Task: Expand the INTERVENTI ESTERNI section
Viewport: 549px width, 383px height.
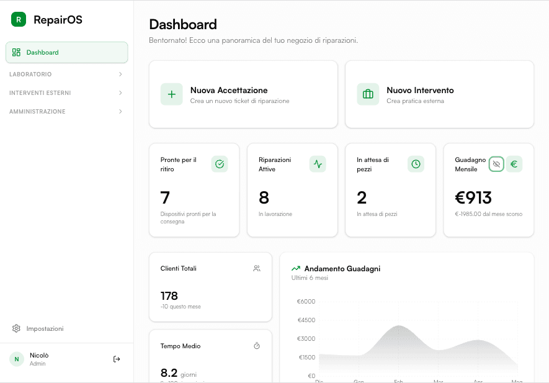Action: pyautogui.click(x=67, y=93)
